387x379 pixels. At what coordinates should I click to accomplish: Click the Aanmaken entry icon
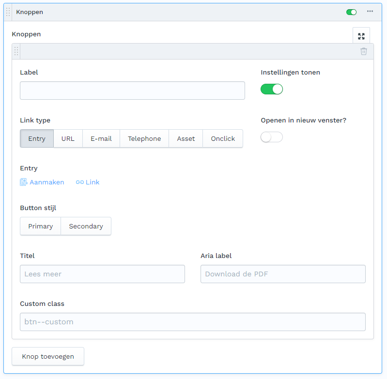coord(24,182)
